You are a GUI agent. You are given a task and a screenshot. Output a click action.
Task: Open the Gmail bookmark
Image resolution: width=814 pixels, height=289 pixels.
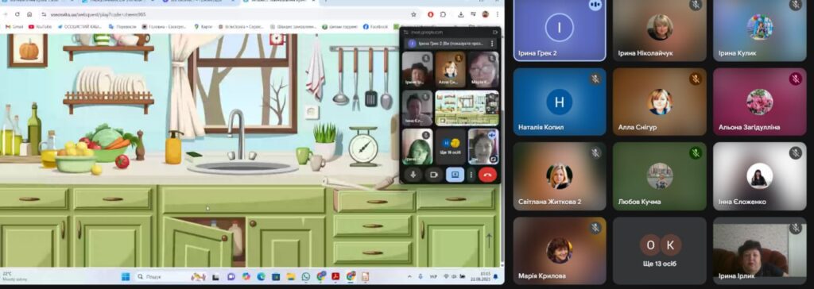coord(14,26)
